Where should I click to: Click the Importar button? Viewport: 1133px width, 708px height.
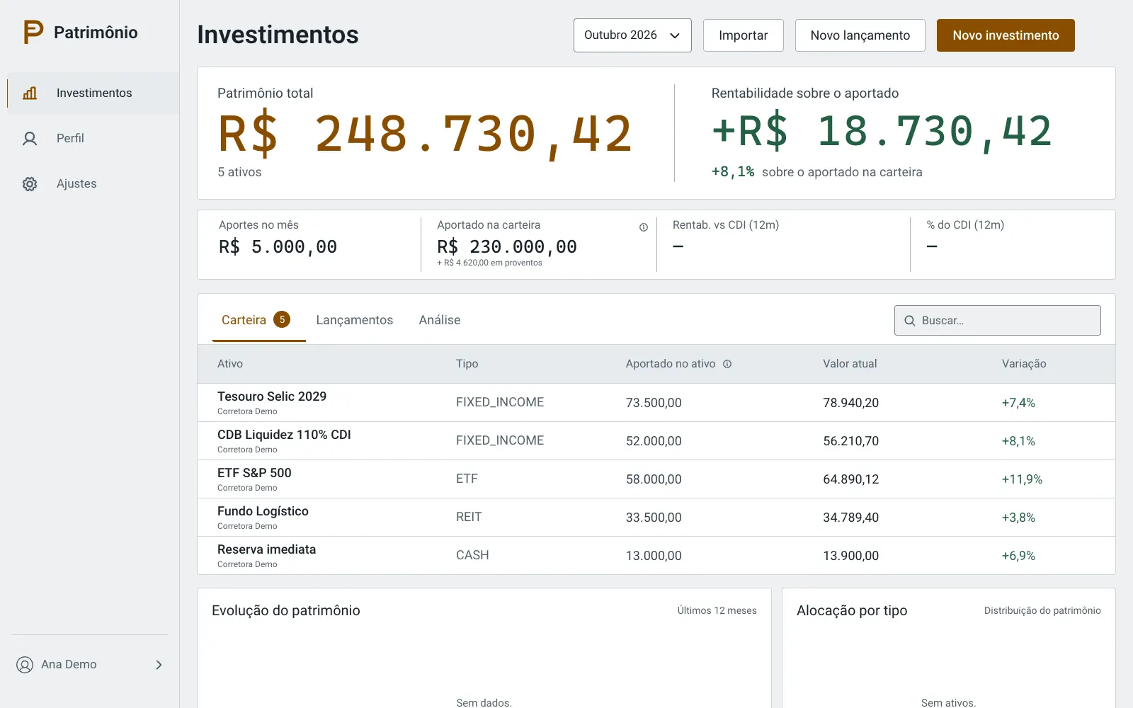(x=743, y=35)
